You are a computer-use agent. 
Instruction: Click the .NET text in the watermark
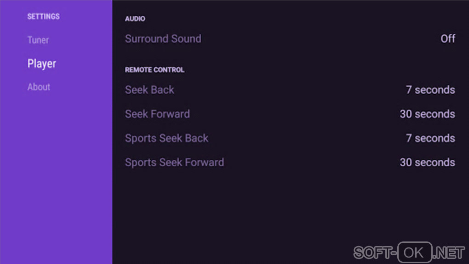(x=449, y=253)
